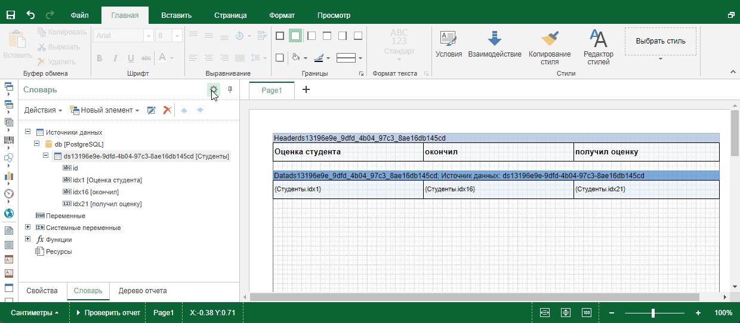Open the Сантиметры units dropdown
Viewport: 740px width, 323px height.
point(35,313)
